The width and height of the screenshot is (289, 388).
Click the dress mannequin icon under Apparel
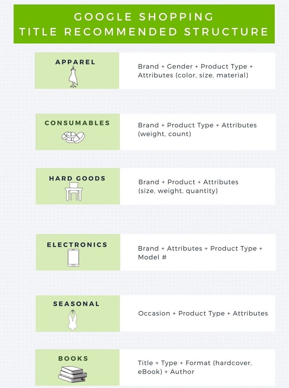pos(74,77)
